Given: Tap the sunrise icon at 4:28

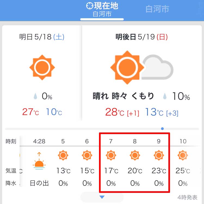Looking at the screenshot, I should pos(39,161).
